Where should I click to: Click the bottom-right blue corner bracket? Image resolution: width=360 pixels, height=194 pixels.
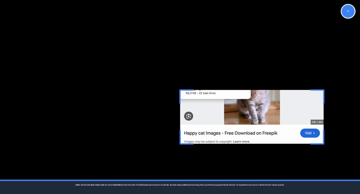click(x=322, y=143)
